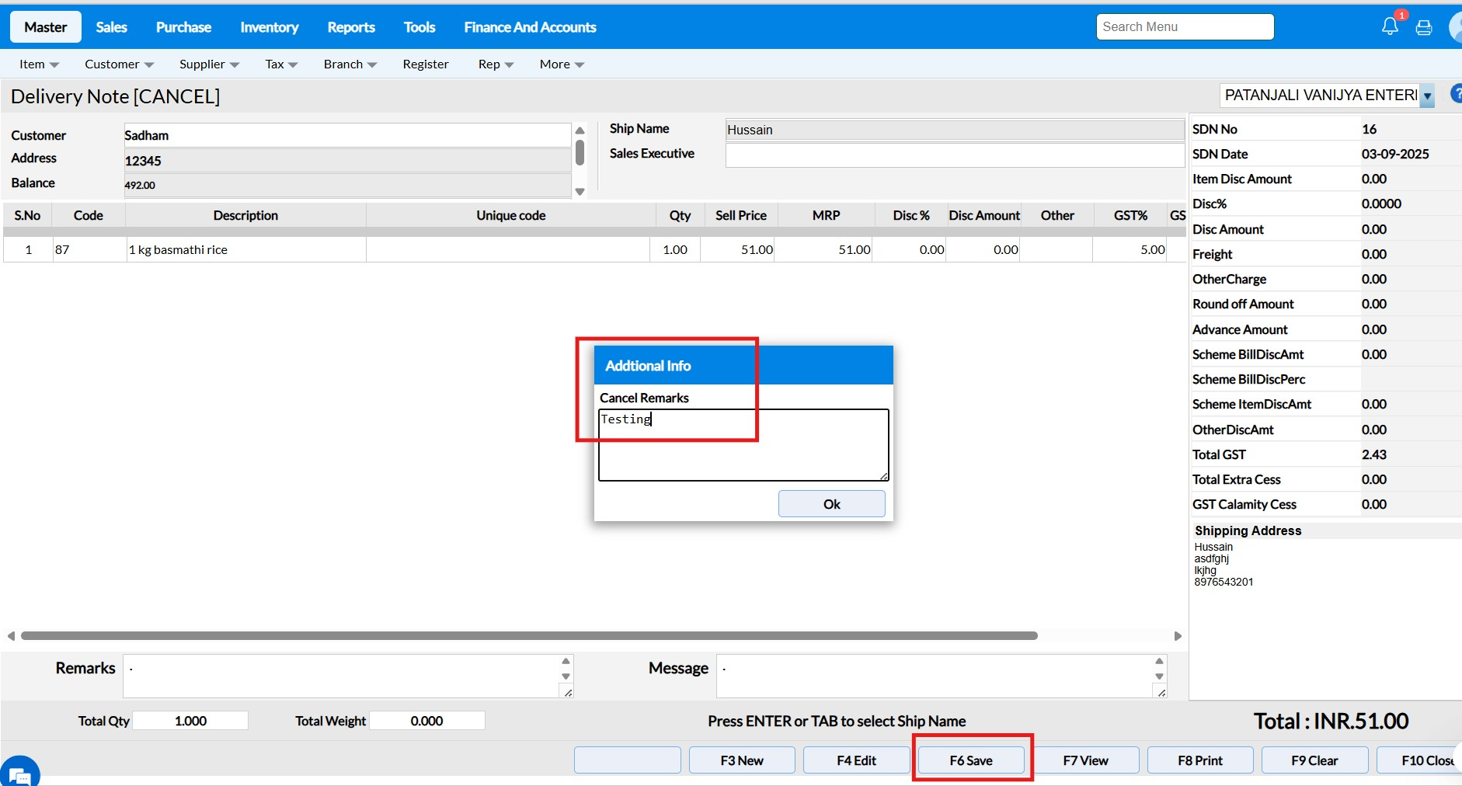1462x786 pixels.
Task: Click the Total GST value '2.43'
Action: pos(1374,454)
